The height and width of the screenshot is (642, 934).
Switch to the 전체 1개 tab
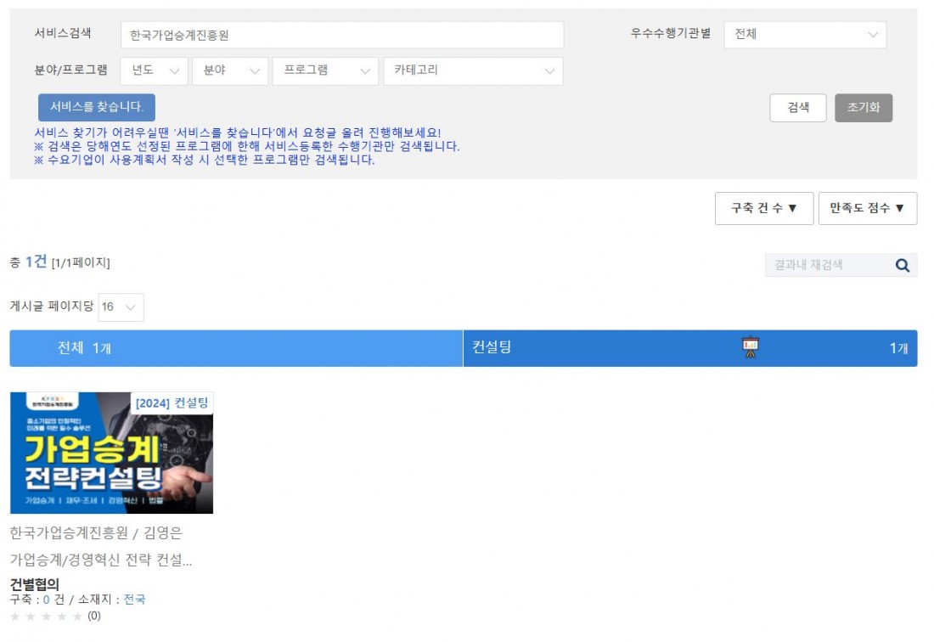click(236, 348)
